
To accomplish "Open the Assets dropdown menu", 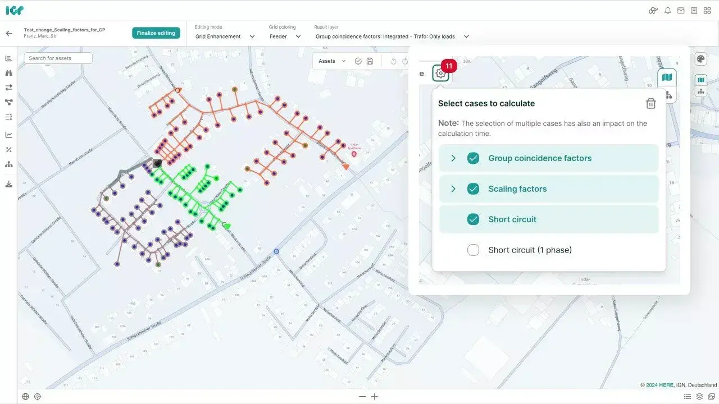I will 332,61.
